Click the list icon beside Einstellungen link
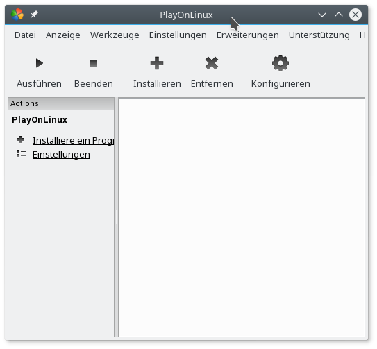This screenshot has width=377, height=349. tap(21, 153)
